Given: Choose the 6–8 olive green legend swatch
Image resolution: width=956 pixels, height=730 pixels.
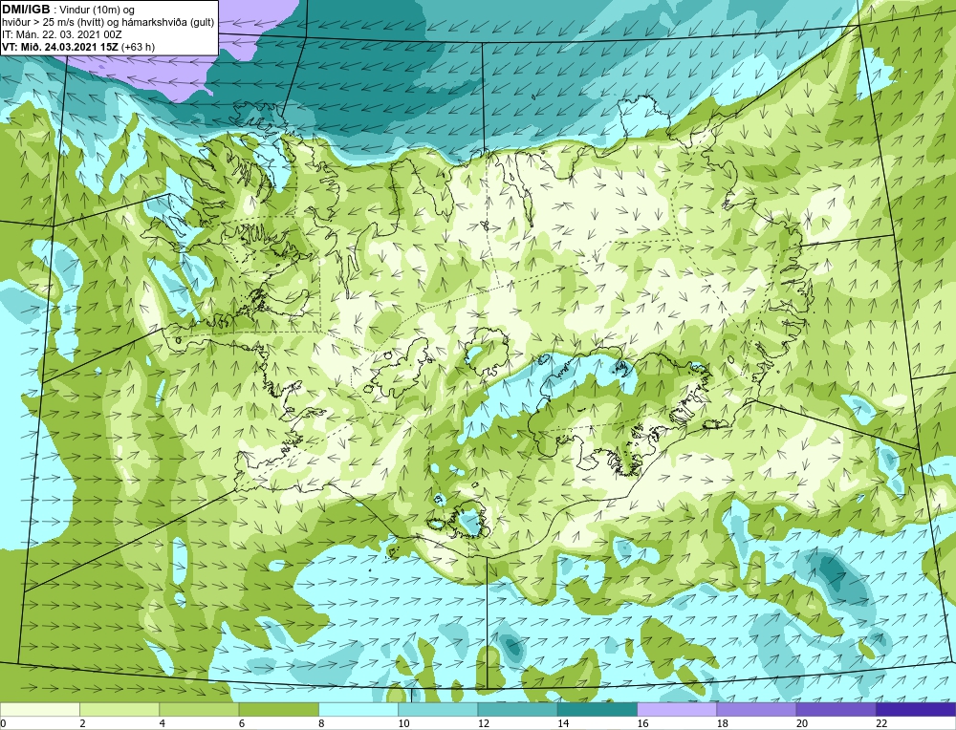Looking at the screenshot, I should point(278,709).
